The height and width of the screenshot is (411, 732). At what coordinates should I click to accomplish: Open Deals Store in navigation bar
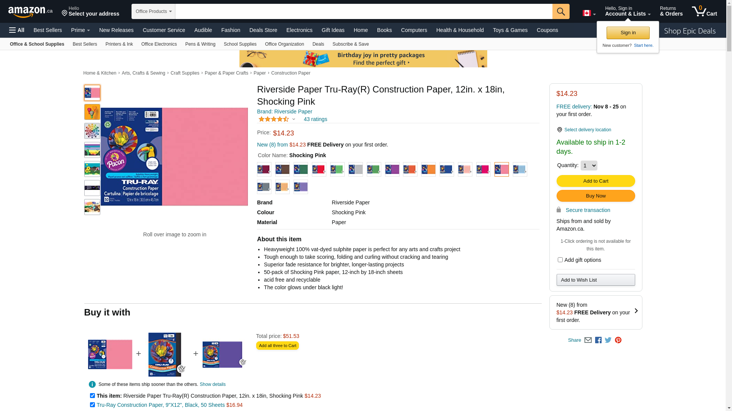pyautogui.click(x=263, y=30)
